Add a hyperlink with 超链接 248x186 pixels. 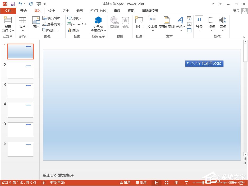pyautogui.click(x=114, y=23)
